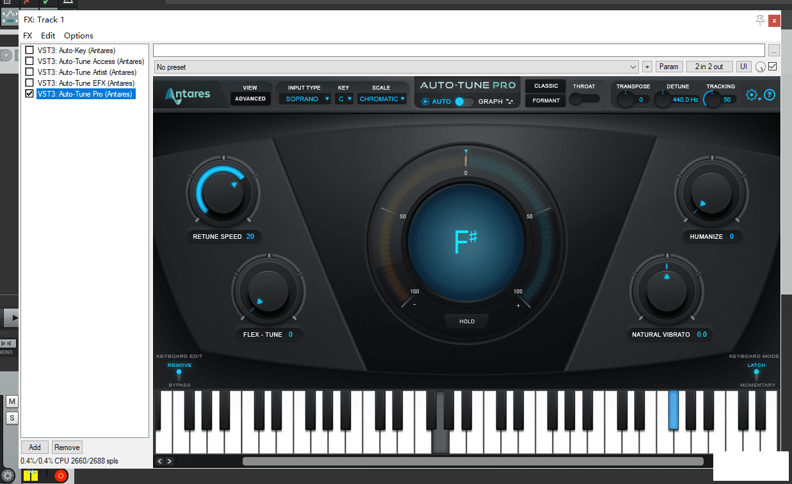Click the piano keyboard horizontal scrollbar
The width and height of the screenshot is (792, 484).
pyautogui.click(x=473, y=461)
